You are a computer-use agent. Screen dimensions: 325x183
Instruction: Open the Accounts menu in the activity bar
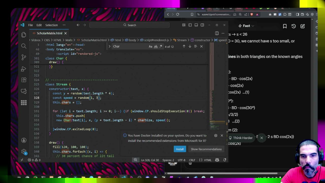click(x=24, y=140)
